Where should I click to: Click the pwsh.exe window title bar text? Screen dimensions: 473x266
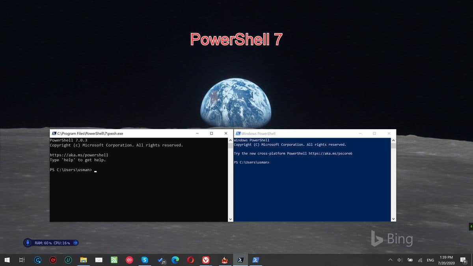(x=90, y=134)
